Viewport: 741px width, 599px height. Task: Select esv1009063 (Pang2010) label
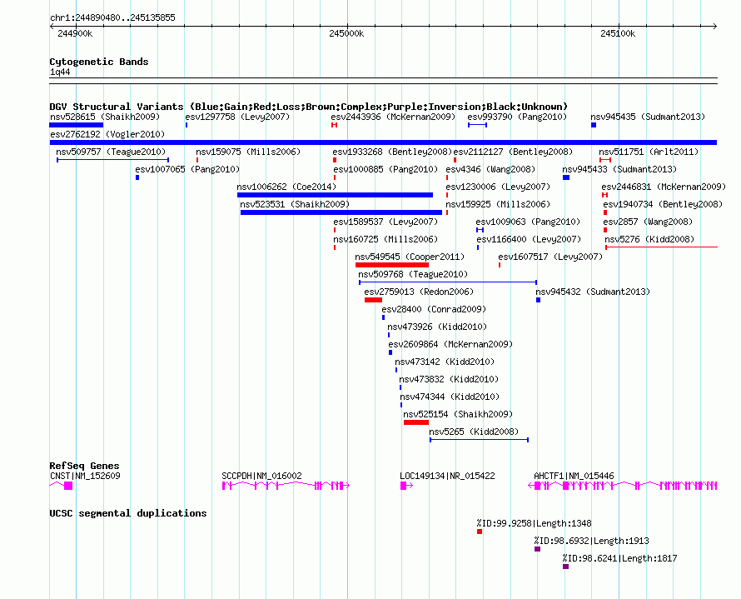point(528,222)
